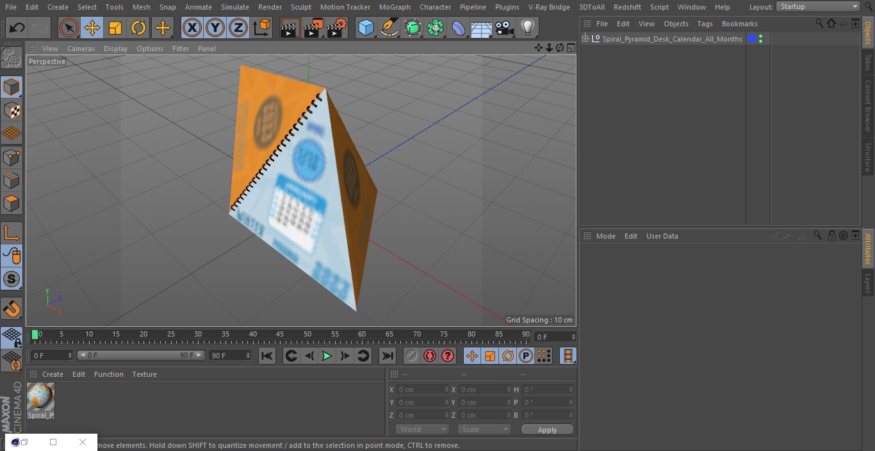Render to Picture Viewer icon

click(314, 28)
